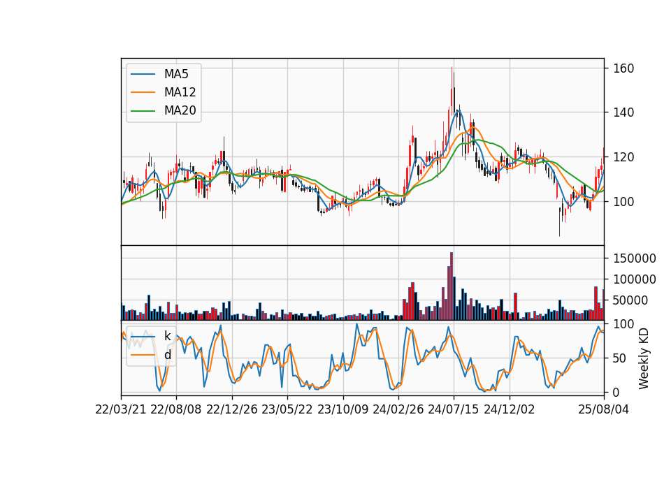The image size is (671, 482).
Task: Click the 100000 volume axis label
Action: pyautogui.click(x=635, y=279)
